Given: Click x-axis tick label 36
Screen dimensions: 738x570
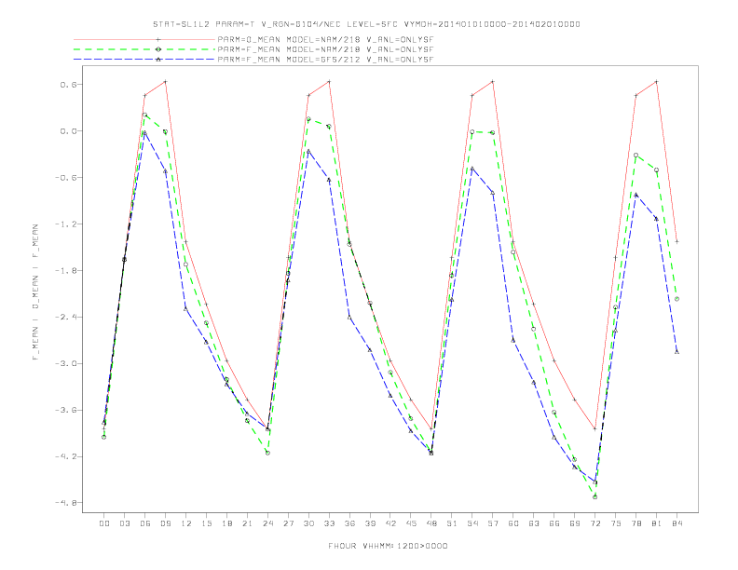Looking at the screenshot, I should [x=349, y=523].
